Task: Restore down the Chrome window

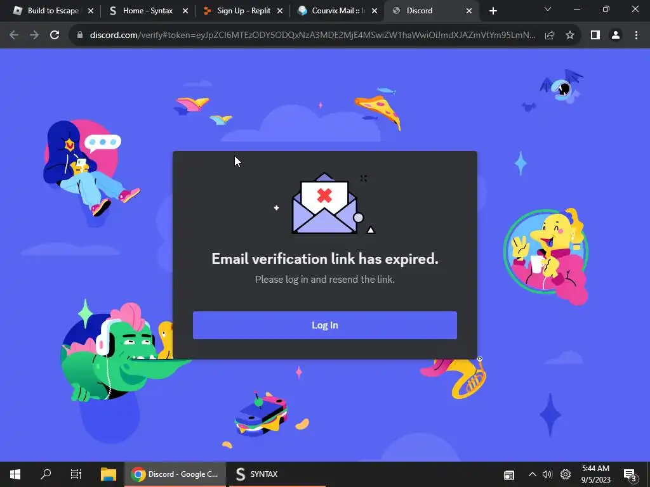Action: click(606, 9)
